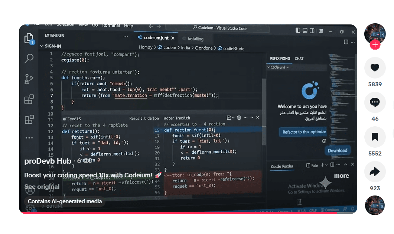Open dropdown arrow next to diff action icon
394x234 pixels.
pos(233,118)
